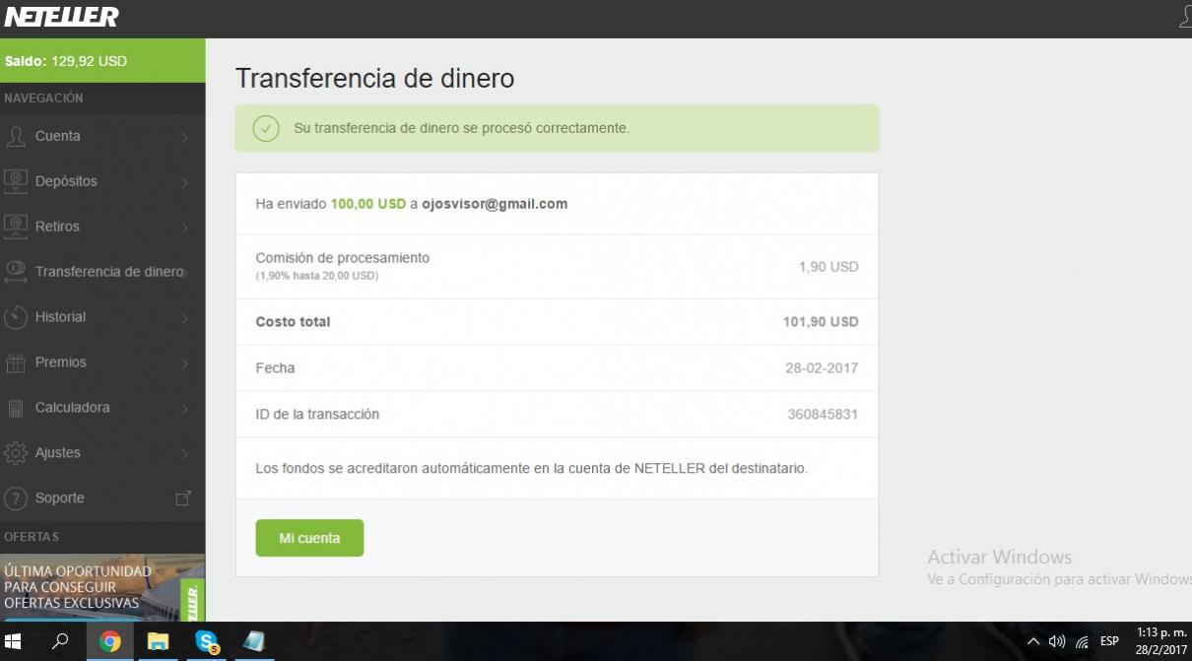The width and height of the screenshot is (1192, 661).
Task: Click the Saldo: 129,92 USD balance bar
Action: [x=102, y=61]
